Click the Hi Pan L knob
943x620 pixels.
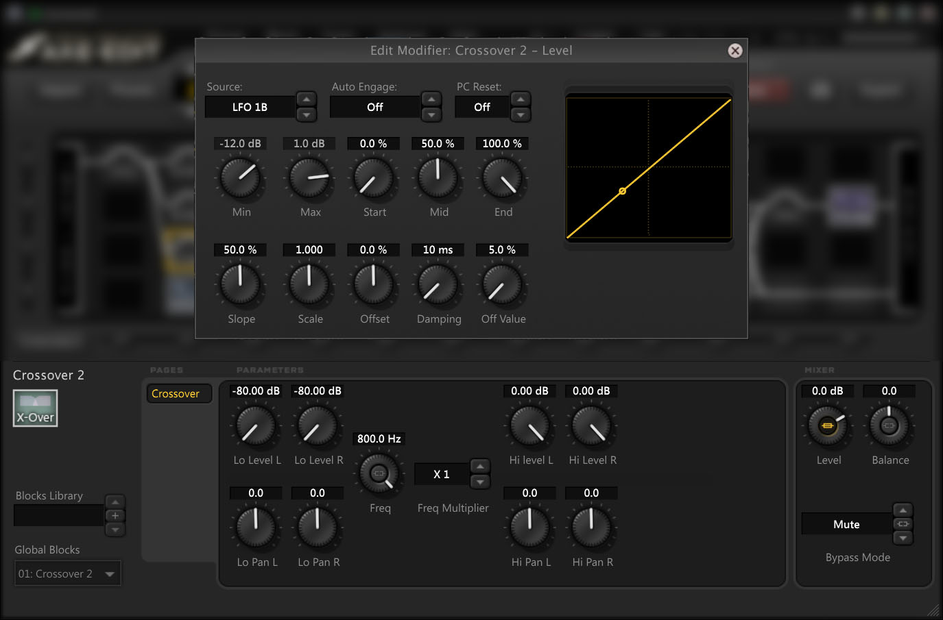pyautogui.click(x=530, y=528)
